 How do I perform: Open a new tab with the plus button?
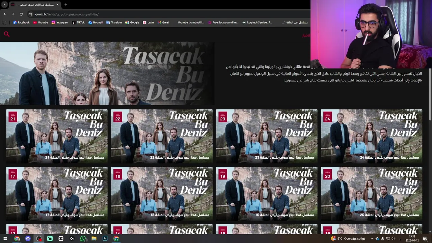pyautogui.click(x=65, y=5)
